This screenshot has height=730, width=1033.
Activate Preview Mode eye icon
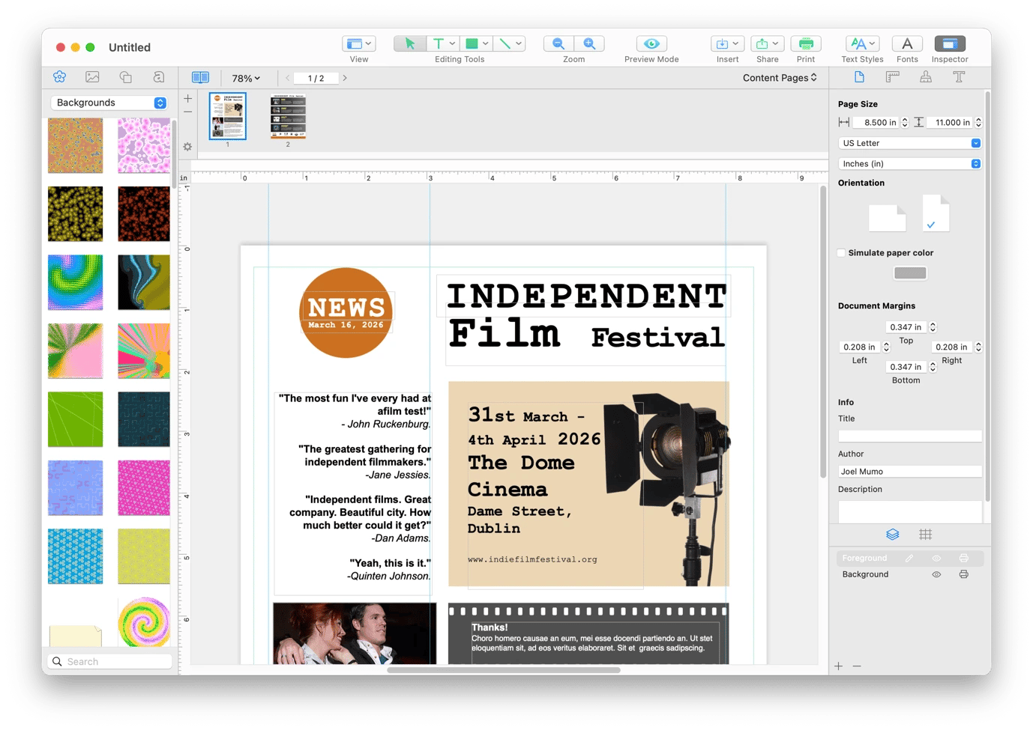[x=651, y=43]
